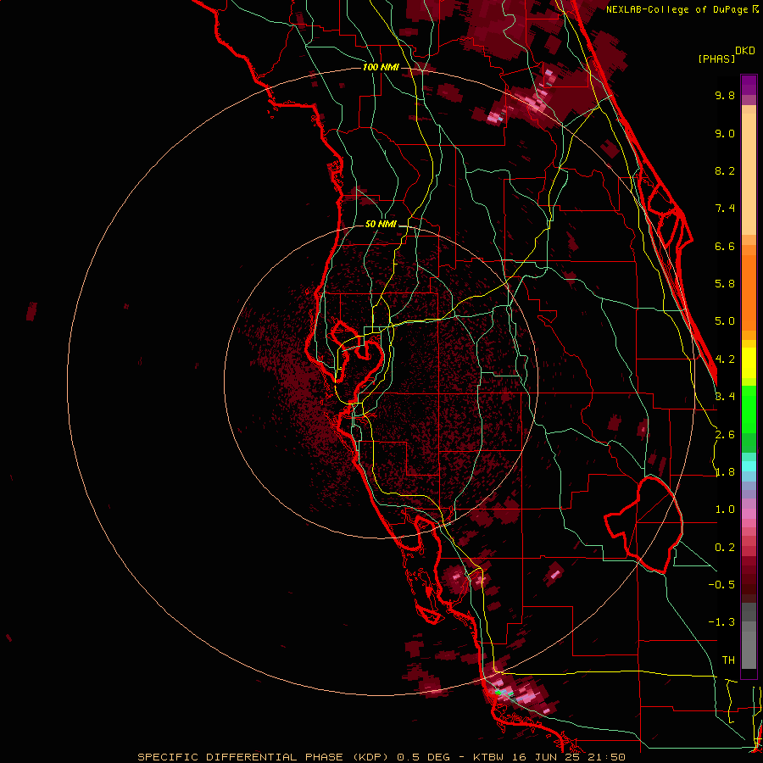The image size is (763, 763).
Task: Pick the -0.5 scale value
Action: tap(721, 585)
